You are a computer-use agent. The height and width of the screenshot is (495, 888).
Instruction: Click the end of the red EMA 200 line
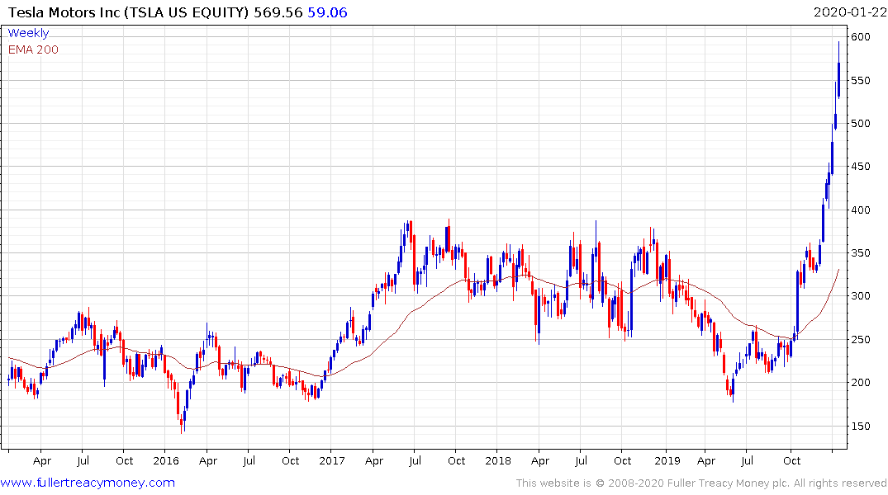coord(838,270)
